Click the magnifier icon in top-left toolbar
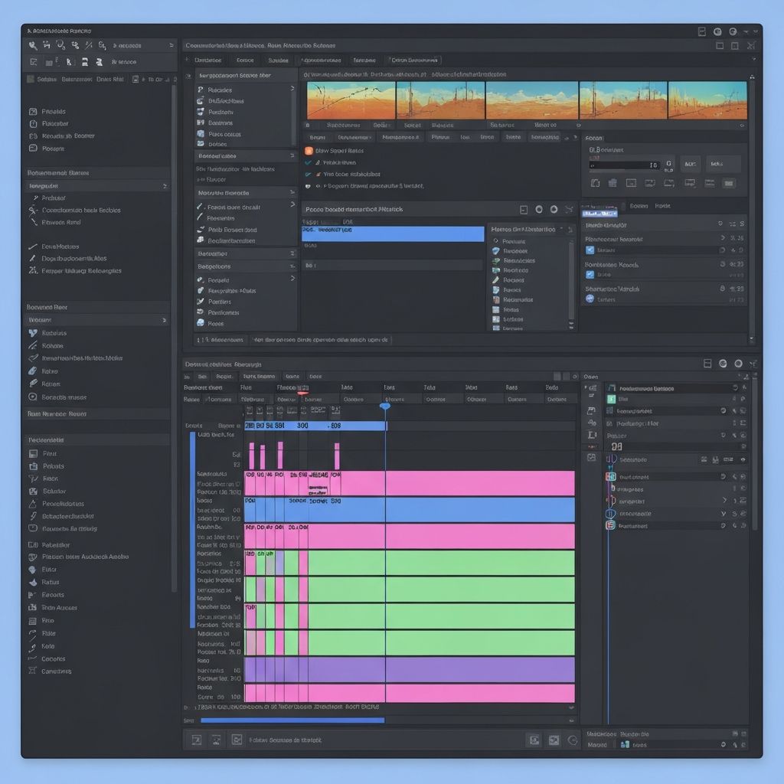Image resolution: width=784 pixels, height=784 pixels. pos(33,46)
